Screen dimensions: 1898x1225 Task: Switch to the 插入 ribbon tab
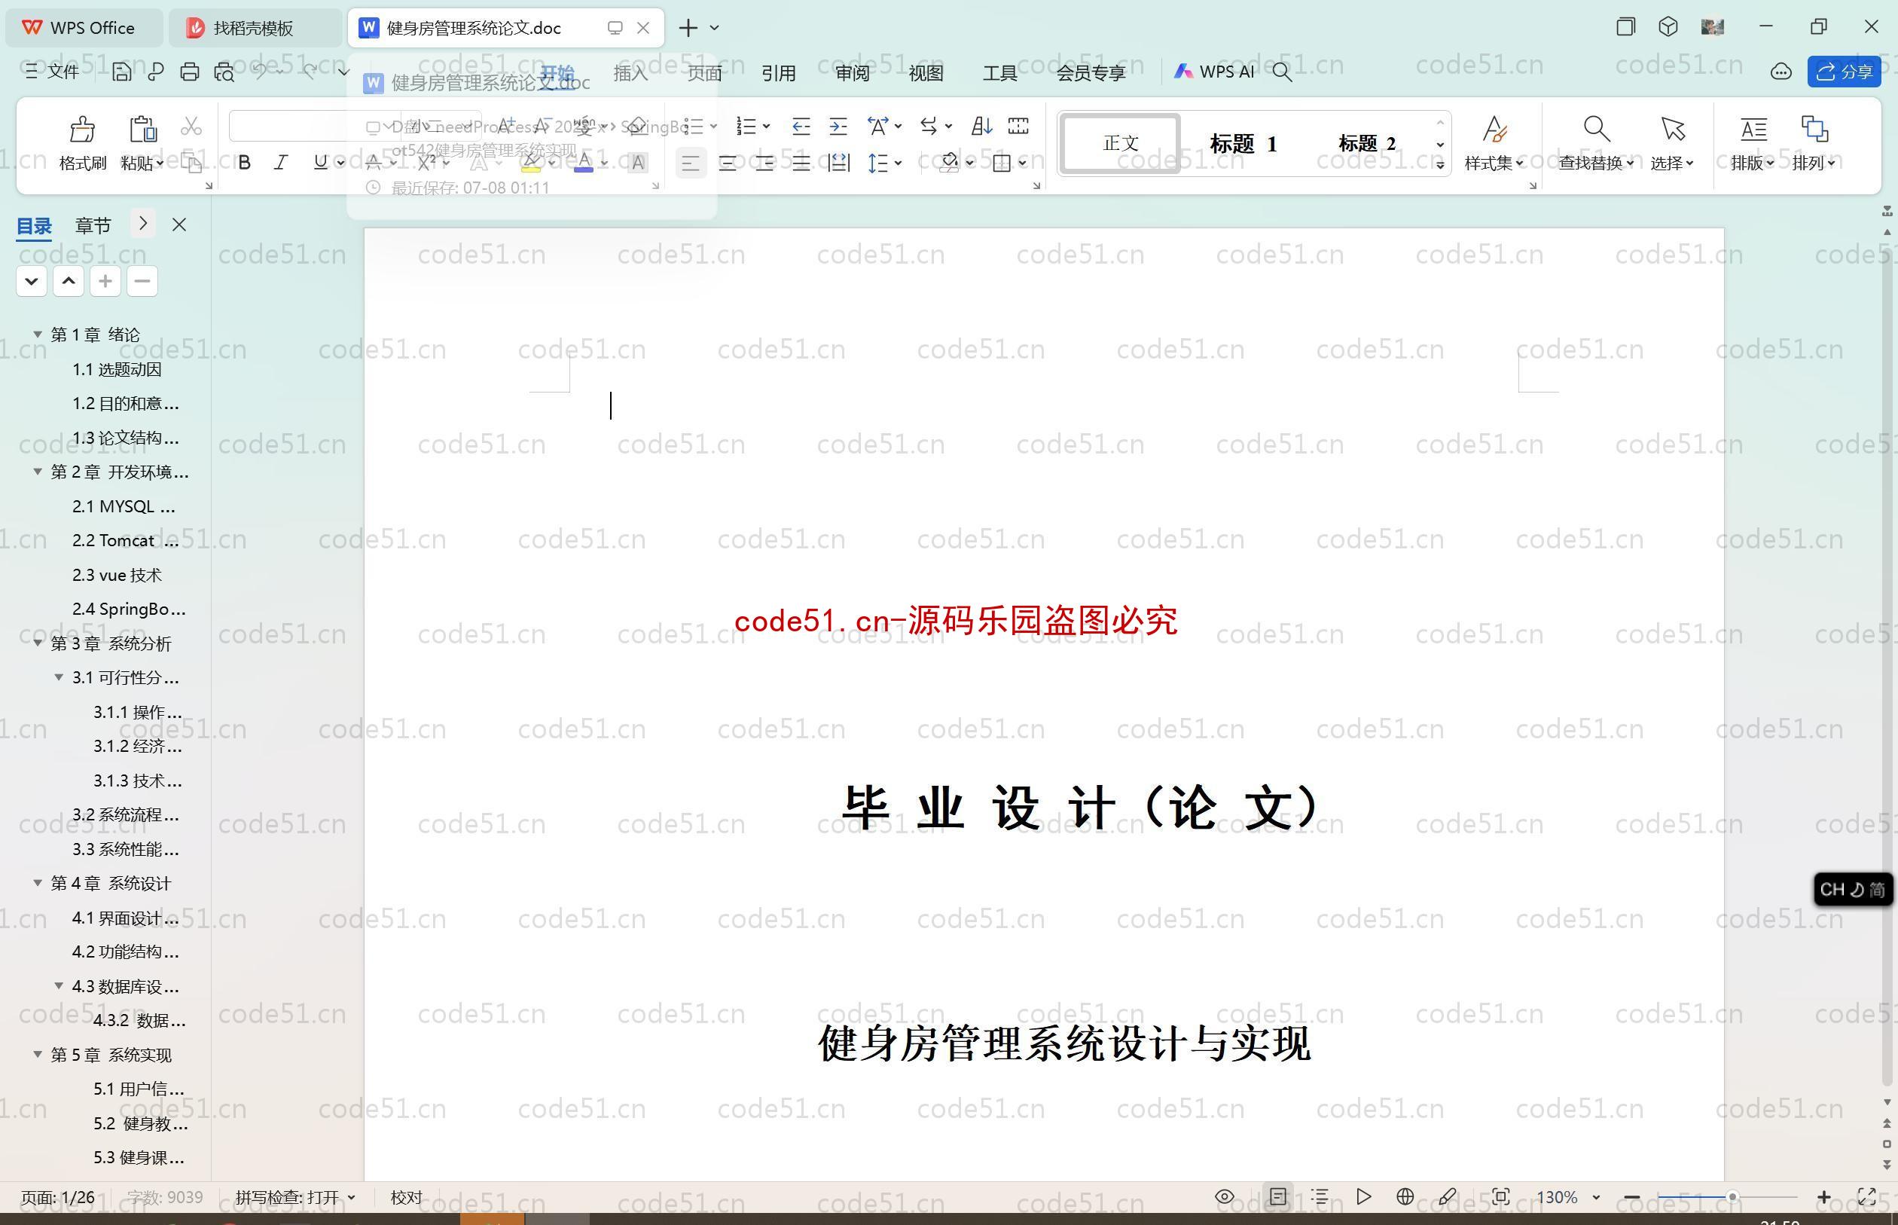[630, 73]
